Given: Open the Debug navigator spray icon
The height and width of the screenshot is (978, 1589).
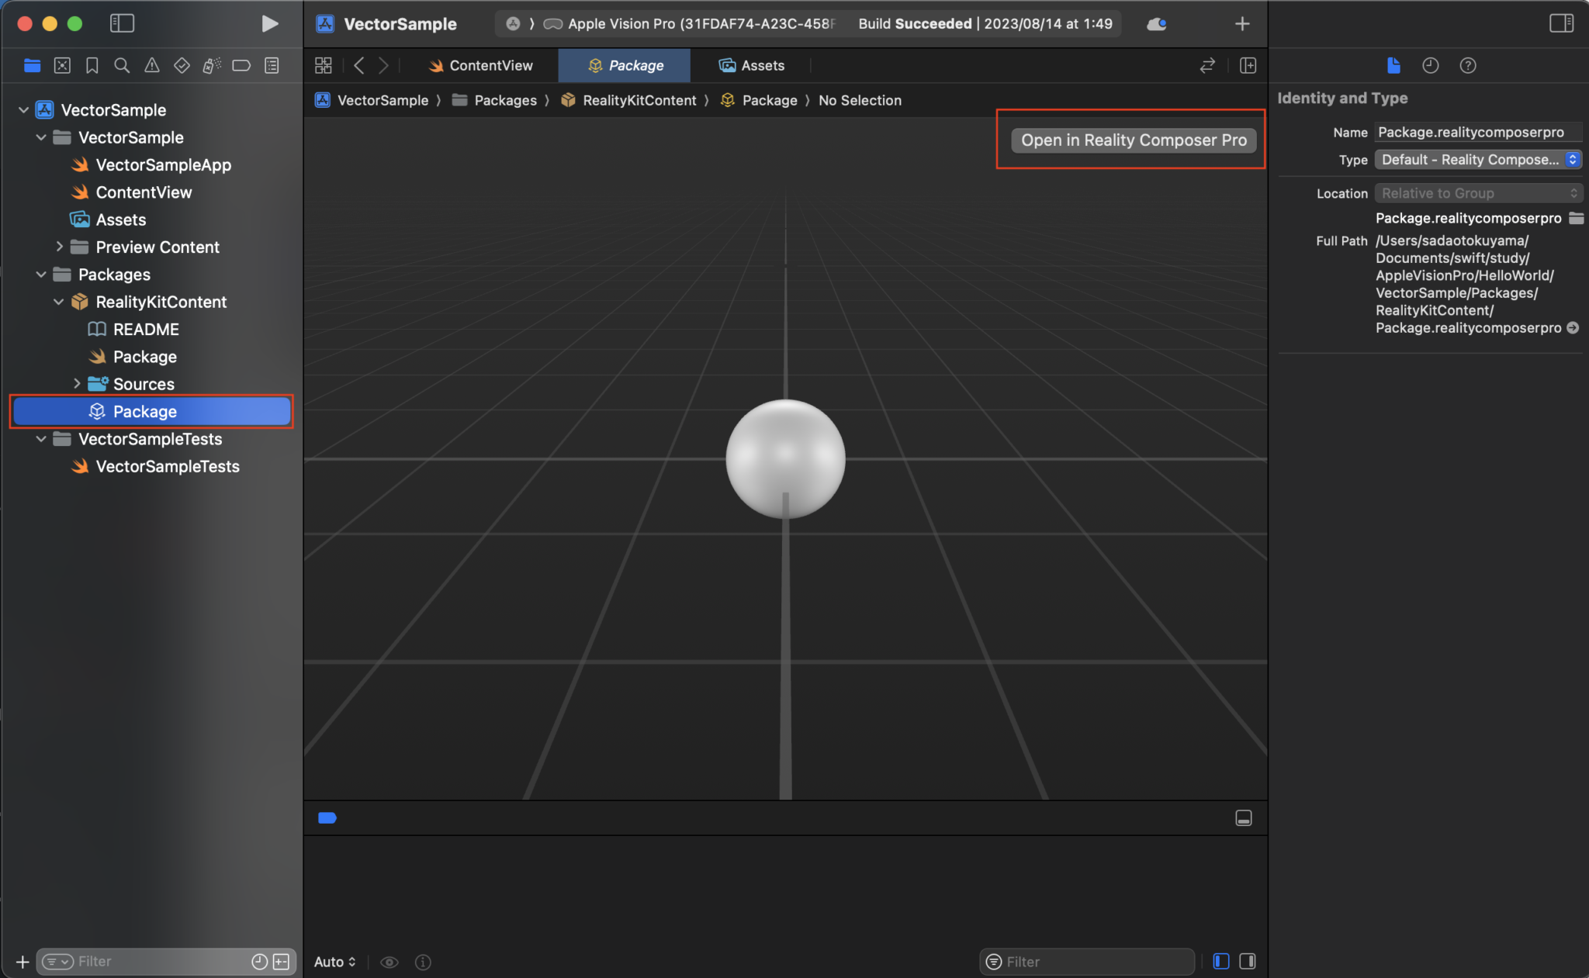Looking at the screenshot, I should (x=211, y=65).
